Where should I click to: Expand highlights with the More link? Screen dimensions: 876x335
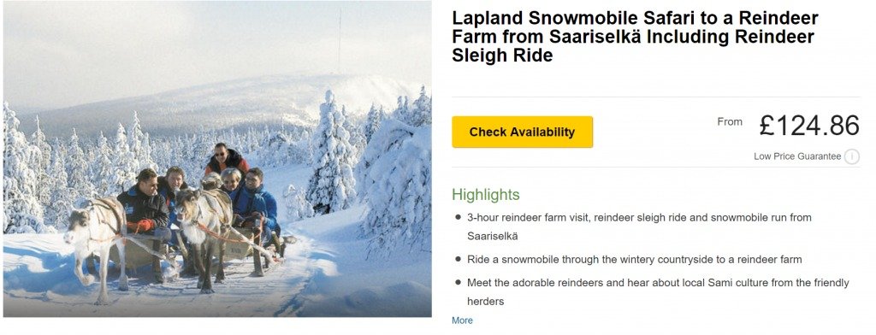[x=462, y=320]
